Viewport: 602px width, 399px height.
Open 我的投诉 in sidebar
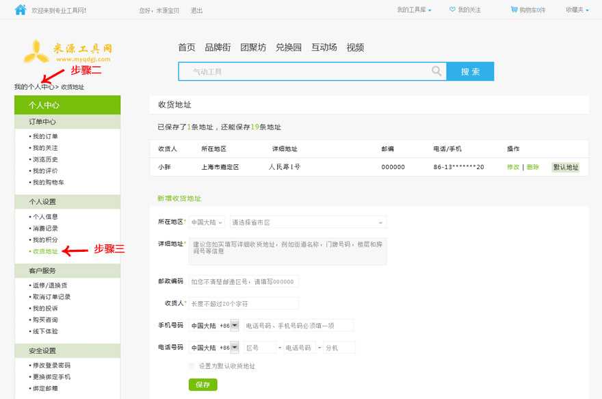click(45, 309)
